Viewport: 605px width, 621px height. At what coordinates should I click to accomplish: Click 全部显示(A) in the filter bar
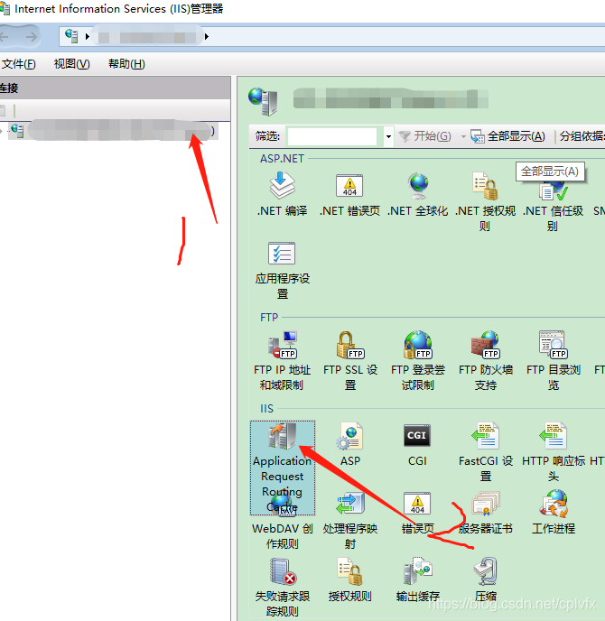click(x=507, y=136)
